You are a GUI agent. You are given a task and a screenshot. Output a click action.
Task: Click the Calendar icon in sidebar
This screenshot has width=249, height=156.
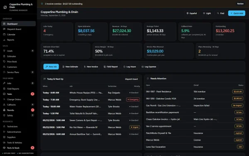point(4,35)
